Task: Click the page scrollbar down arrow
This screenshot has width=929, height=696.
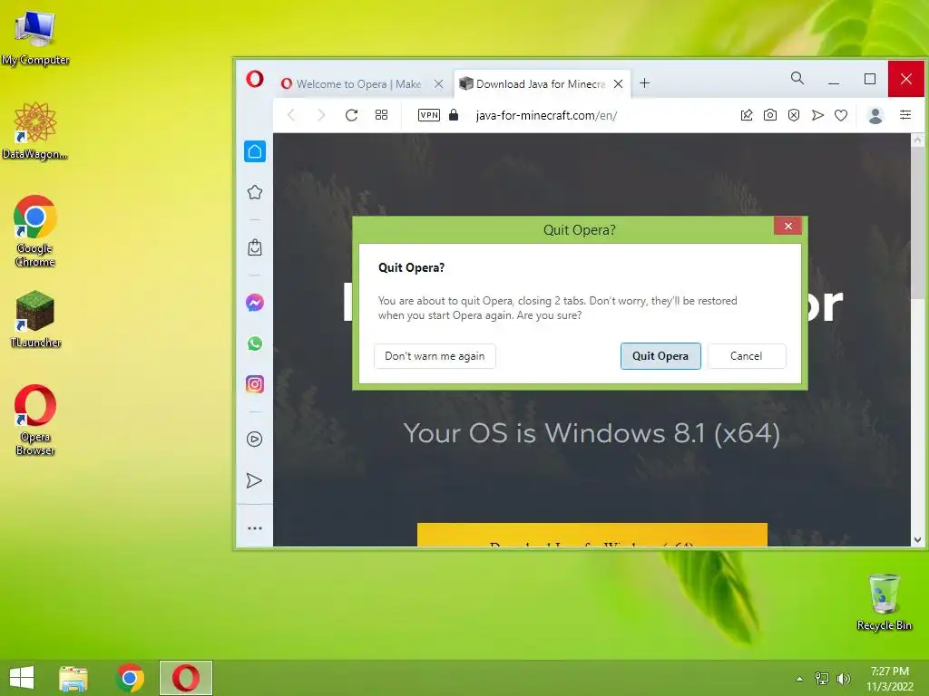Action: click(917, 540)
